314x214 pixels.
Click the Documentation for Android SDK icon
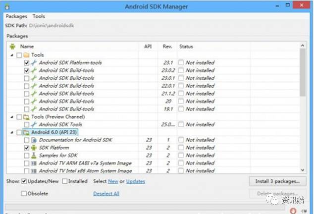point(34,140)
